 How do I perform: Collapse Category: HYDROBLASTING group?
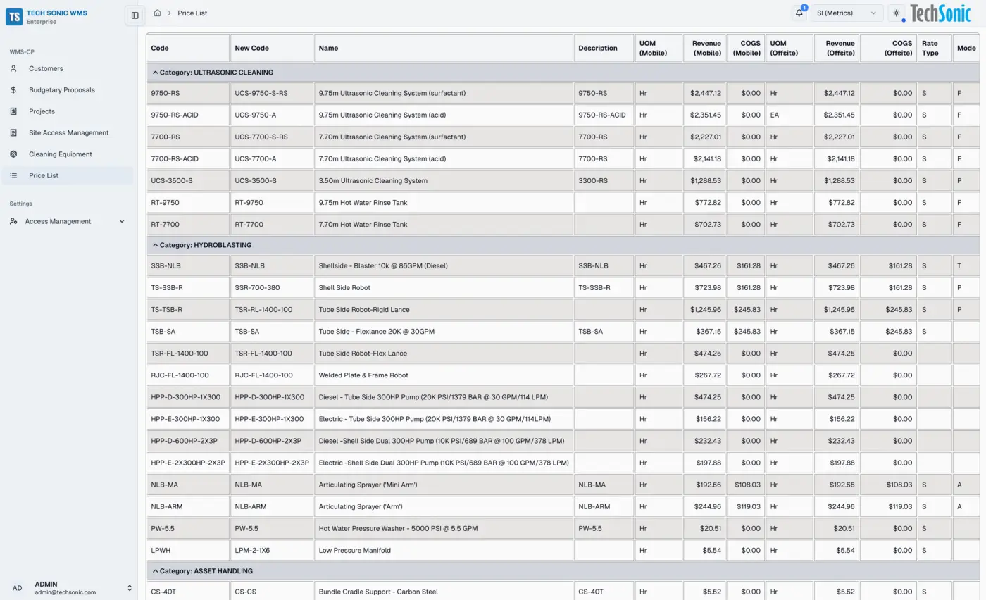(156, 245)
